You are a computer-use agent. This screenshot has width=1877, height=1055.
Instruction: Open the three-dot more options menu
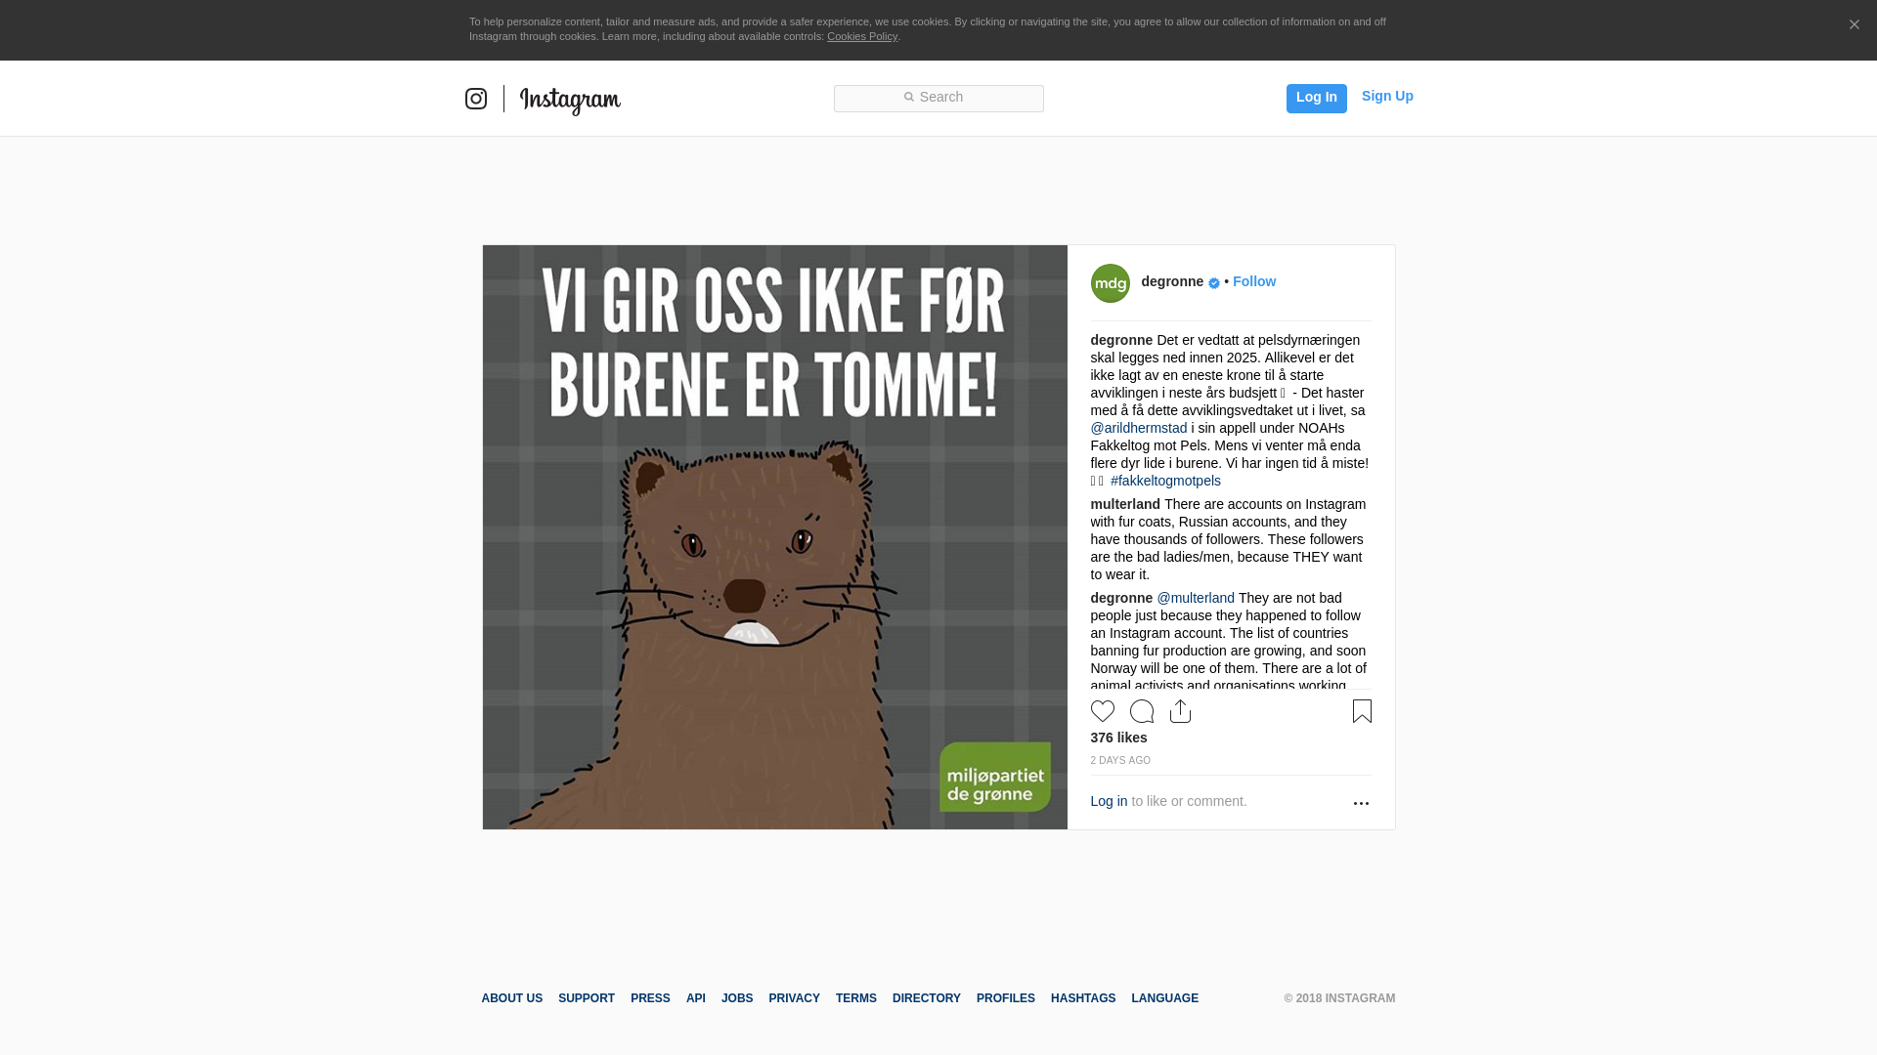pyautogui.click(x=1361, y=803)
